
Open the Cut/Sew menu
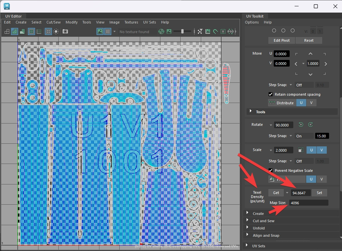click(53, 22)
